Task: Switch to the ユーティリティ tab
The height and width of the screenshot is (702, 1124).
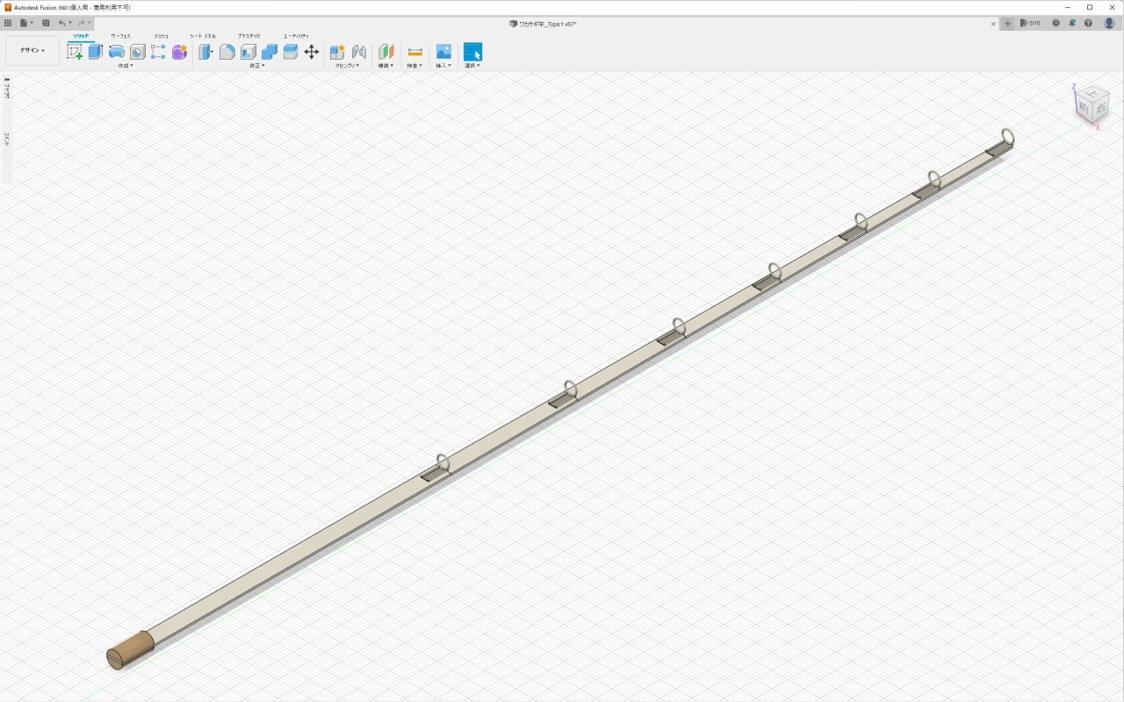Action: coord(296,36)
